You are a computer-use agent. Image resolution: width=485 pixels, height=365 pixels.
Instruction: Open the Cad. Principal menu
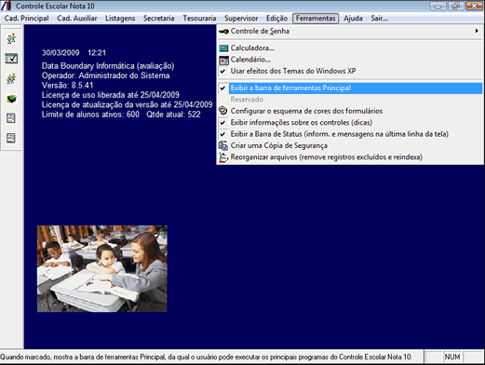26,19
